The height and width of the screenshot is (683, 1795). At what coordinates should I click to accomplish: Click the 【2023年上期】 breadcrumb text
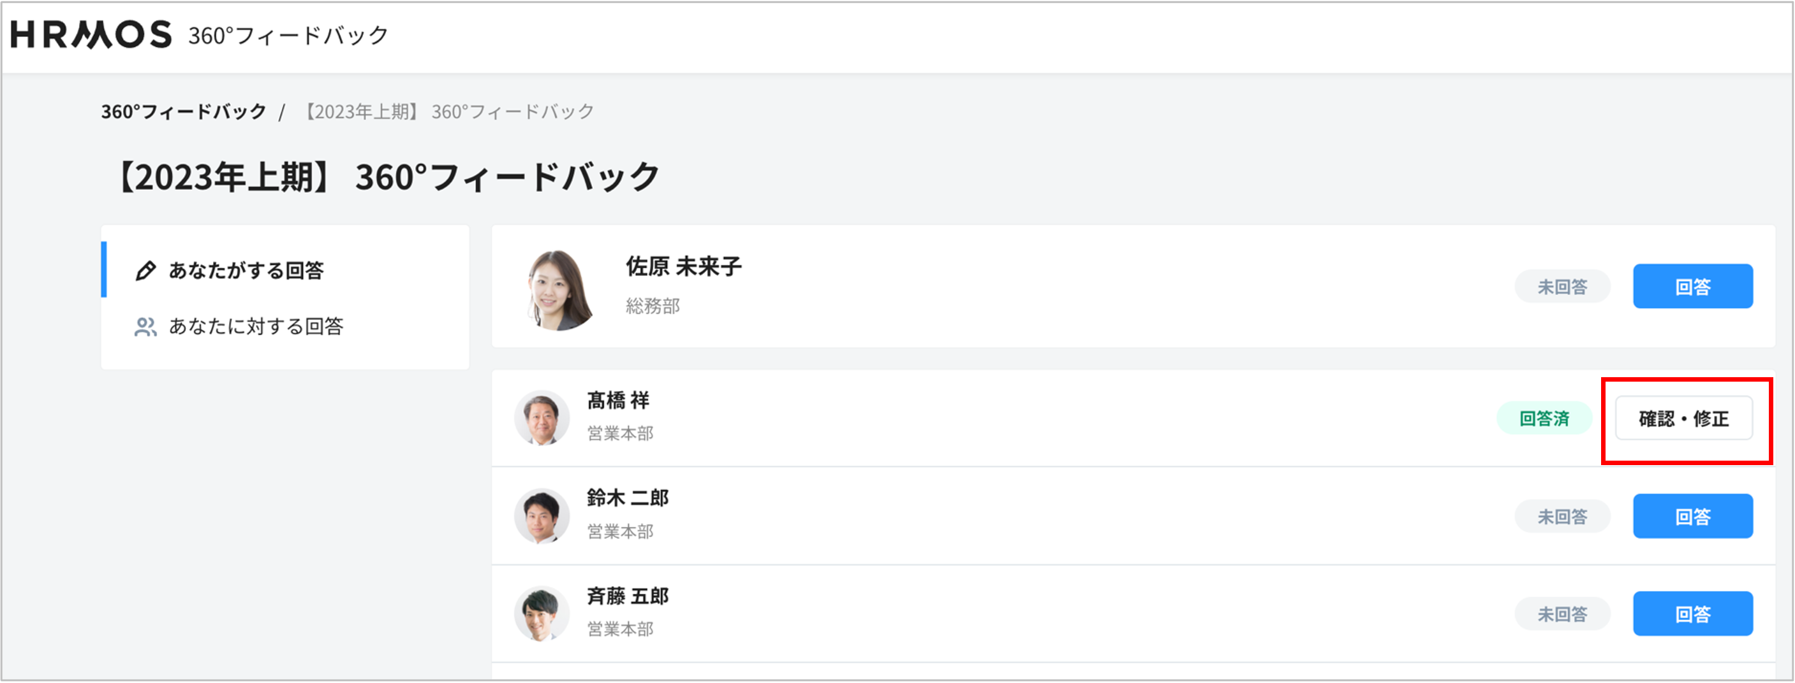(448, 111)
